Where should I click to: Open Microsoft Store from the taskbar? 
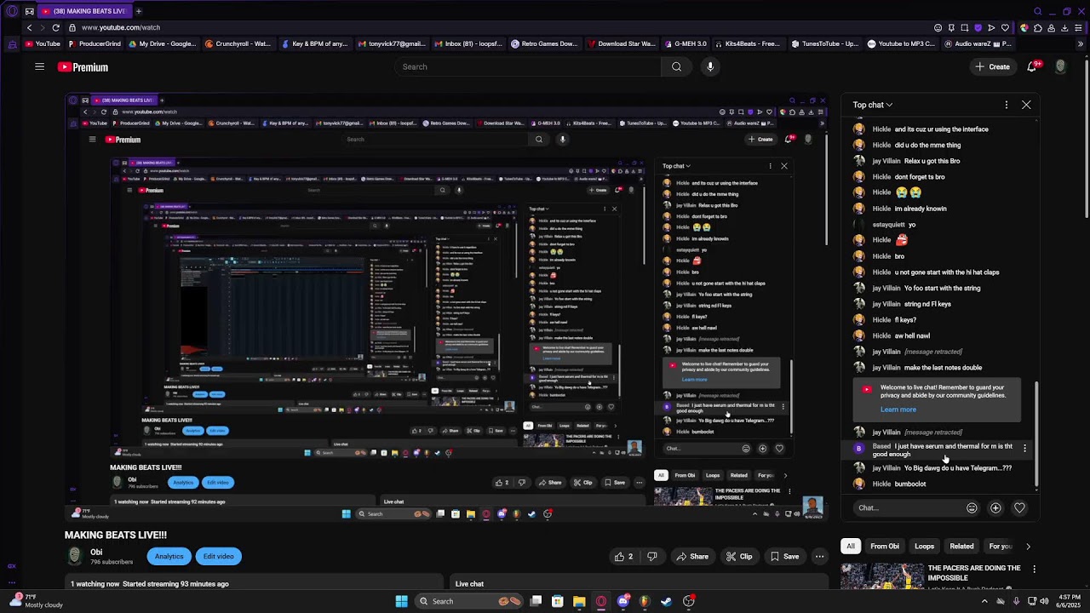[558, 601]
